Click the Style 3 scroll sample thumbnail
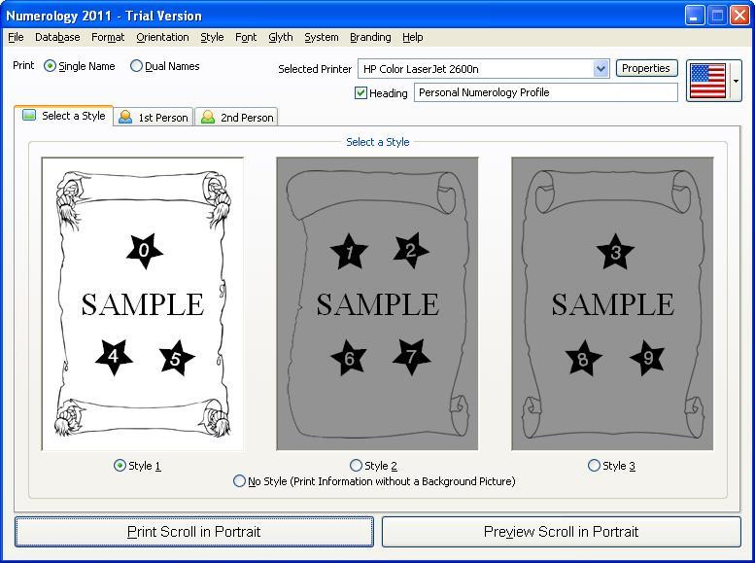This screenshot has height=563, width=755. 612,304
